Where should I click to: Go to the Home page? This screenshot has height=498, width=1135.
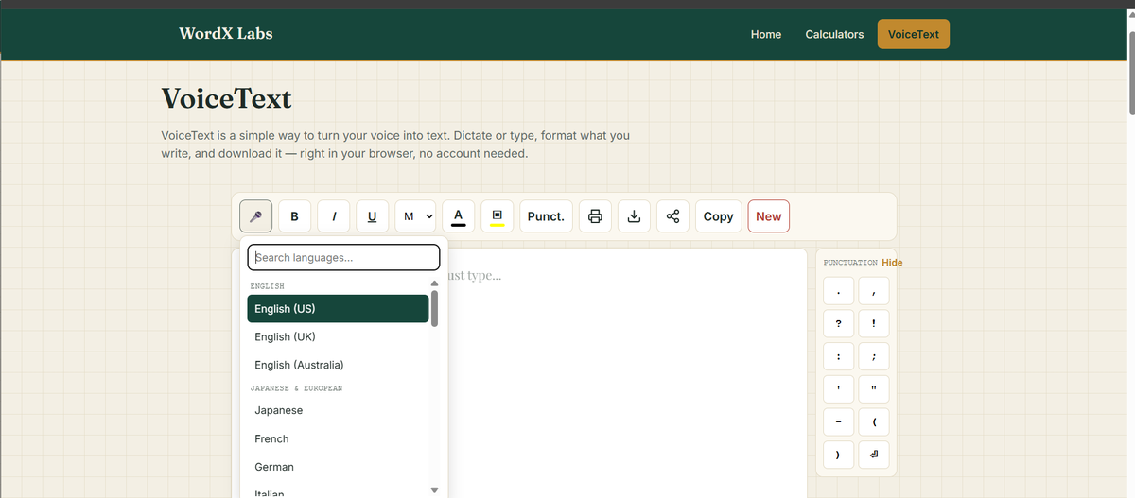pos(766,34)
